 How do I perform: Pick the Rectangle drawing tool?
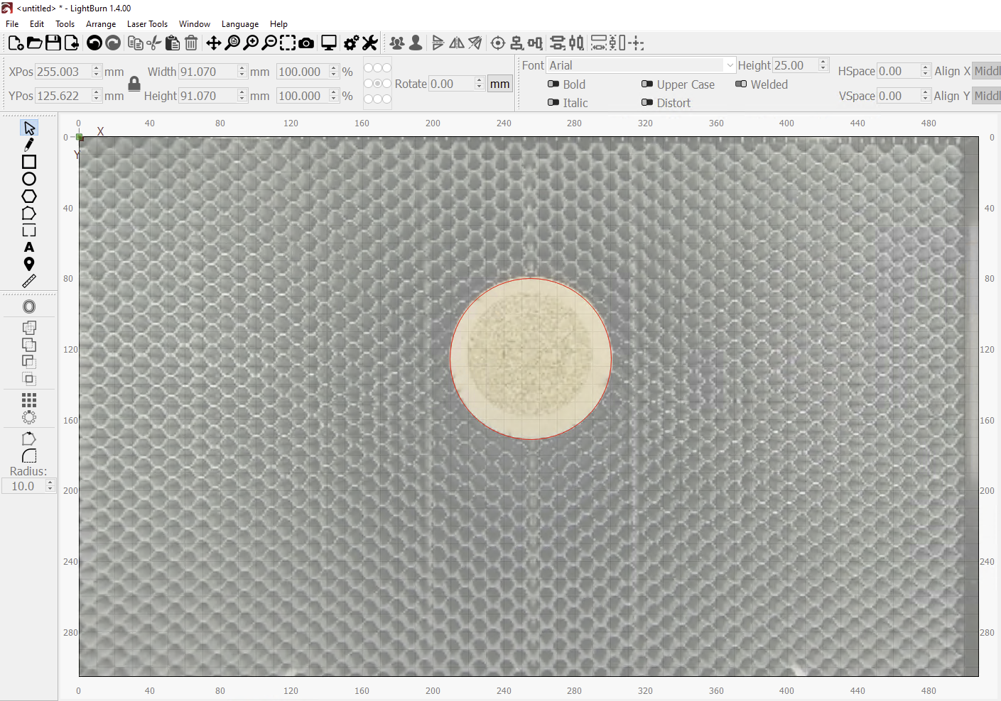(29, 162)
